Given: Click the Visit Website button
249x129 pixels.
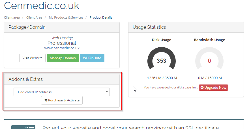Looking at the screenshot, I should point(32,58).
